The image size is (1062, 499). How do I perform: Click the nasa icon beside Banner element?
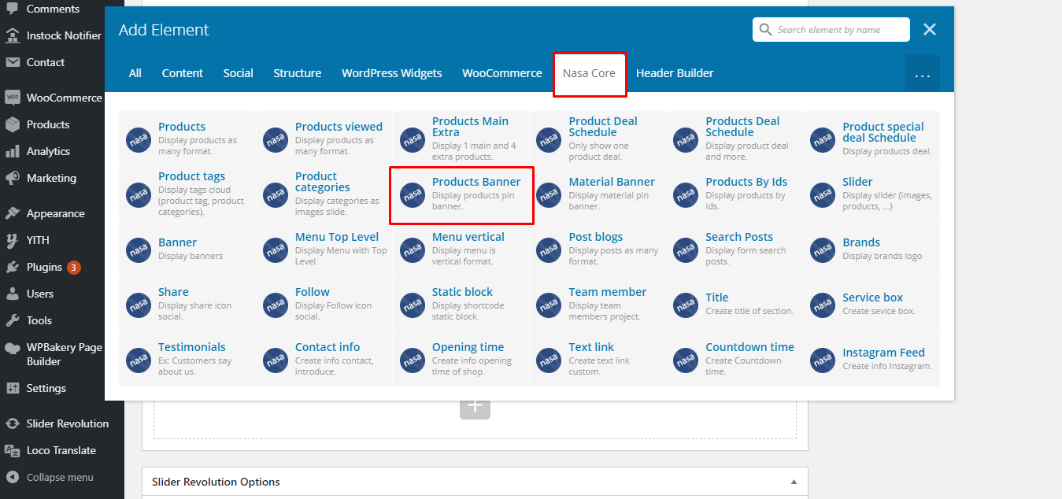click(139, 250)
